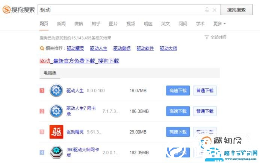Screen dimensions: 260x163
Task: Click the 29.00MB file size text
Action: tap(138, 132)
